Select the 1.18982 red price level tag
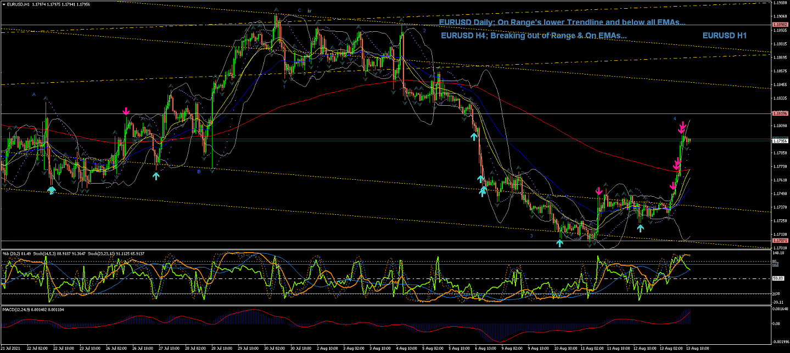This screenshot has width=790, height=353. tap(780, 25)
